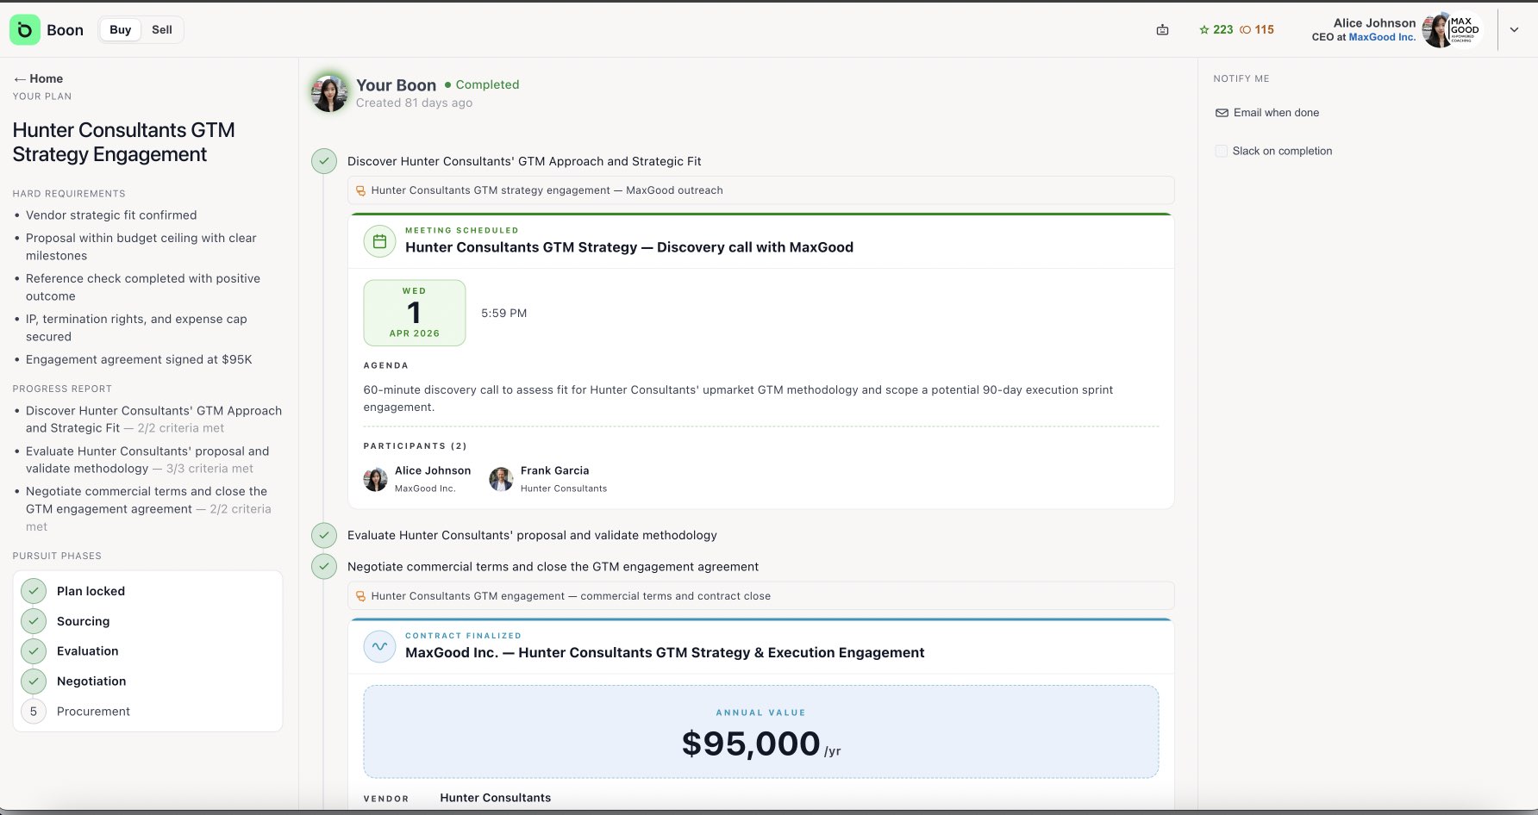
Task: Click the green check beside Discover GTM Approach
Action: click(324, 161)
